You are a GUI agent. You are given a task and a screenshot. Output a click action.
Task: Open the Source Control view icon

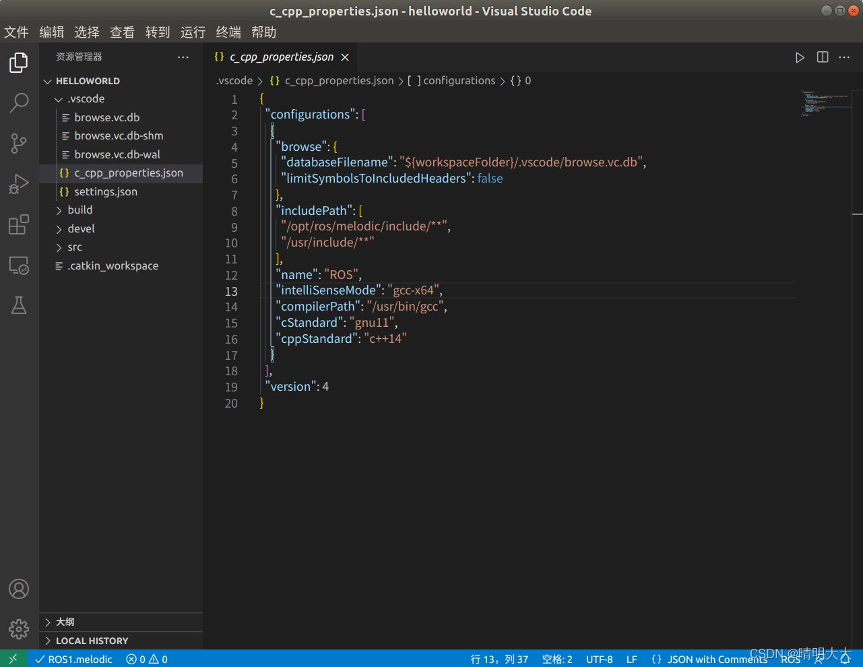tap(19, 144)
